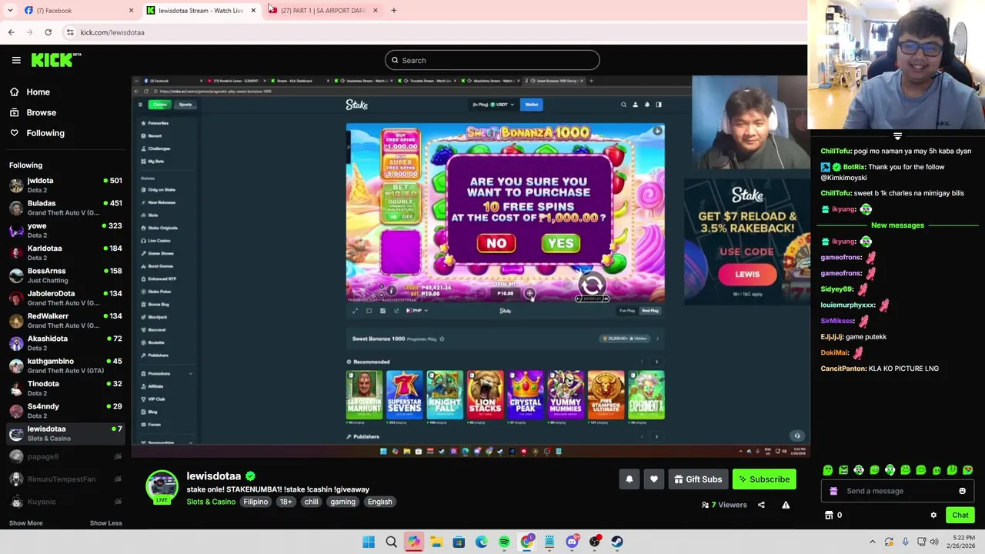Screen dimensions: 985x554
Task: Open BossArnss channel in Following list
Action: [x=65, y=275]
